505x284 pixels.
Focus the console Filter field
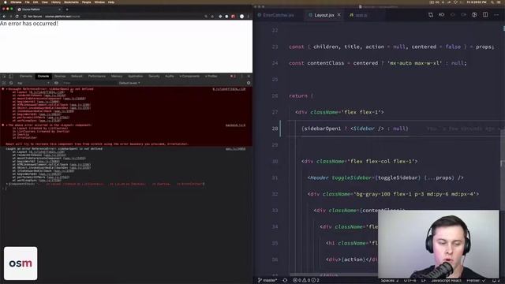tap(88, 83)
